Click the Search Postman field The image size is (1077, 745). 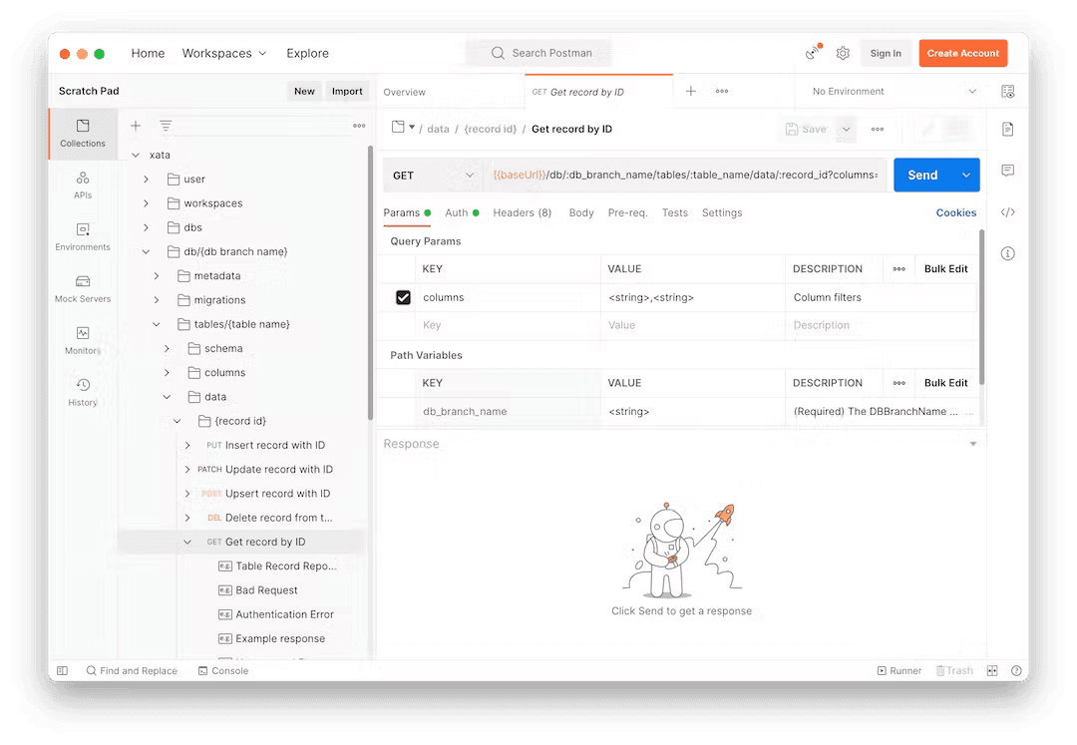pos(539,53)
